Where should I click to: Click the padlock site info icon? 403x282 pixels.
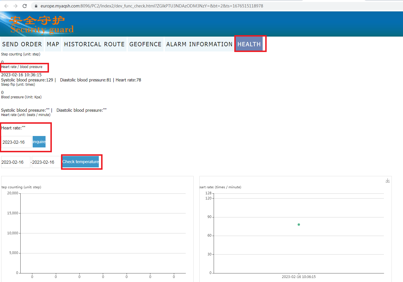click(36, 6)
